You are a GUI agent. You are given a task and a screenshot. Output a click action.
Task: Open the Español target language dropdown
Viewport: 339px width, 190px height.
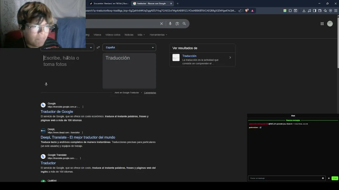[129, 47]
